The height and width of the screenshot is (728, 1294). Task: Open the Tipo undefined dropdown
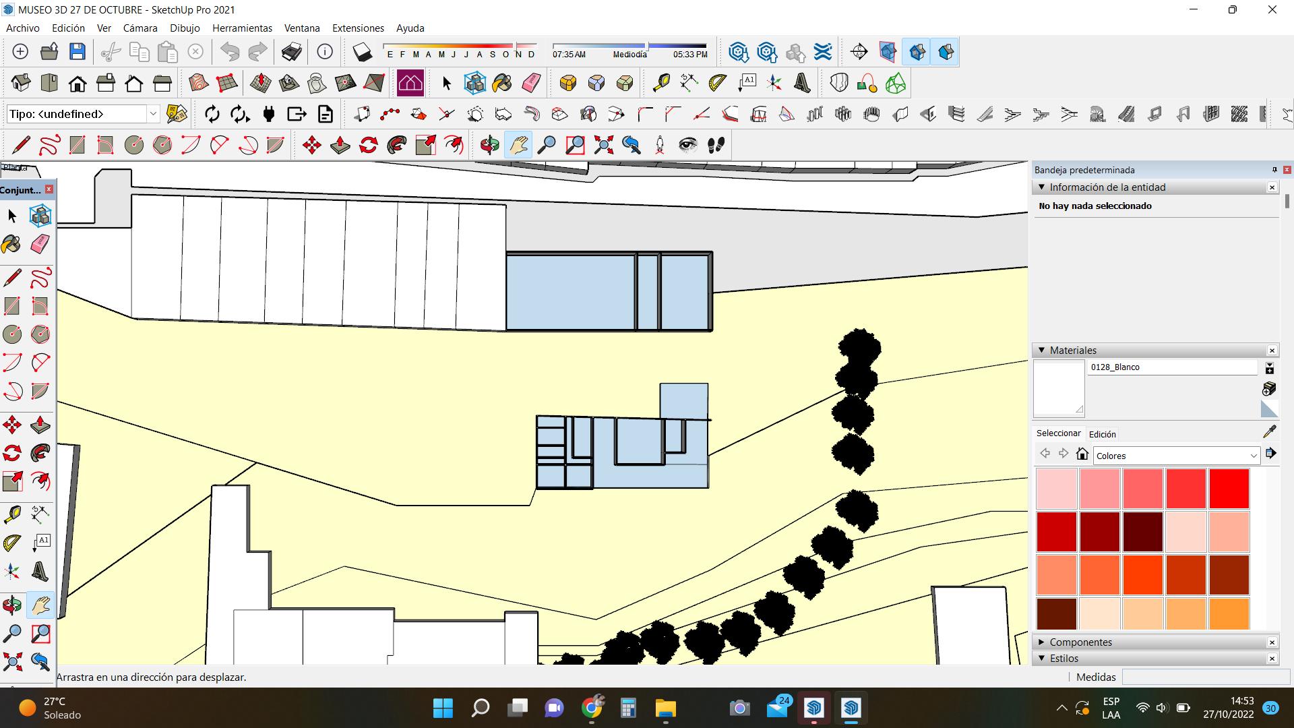pyautogui.click(x=153, y=114)
